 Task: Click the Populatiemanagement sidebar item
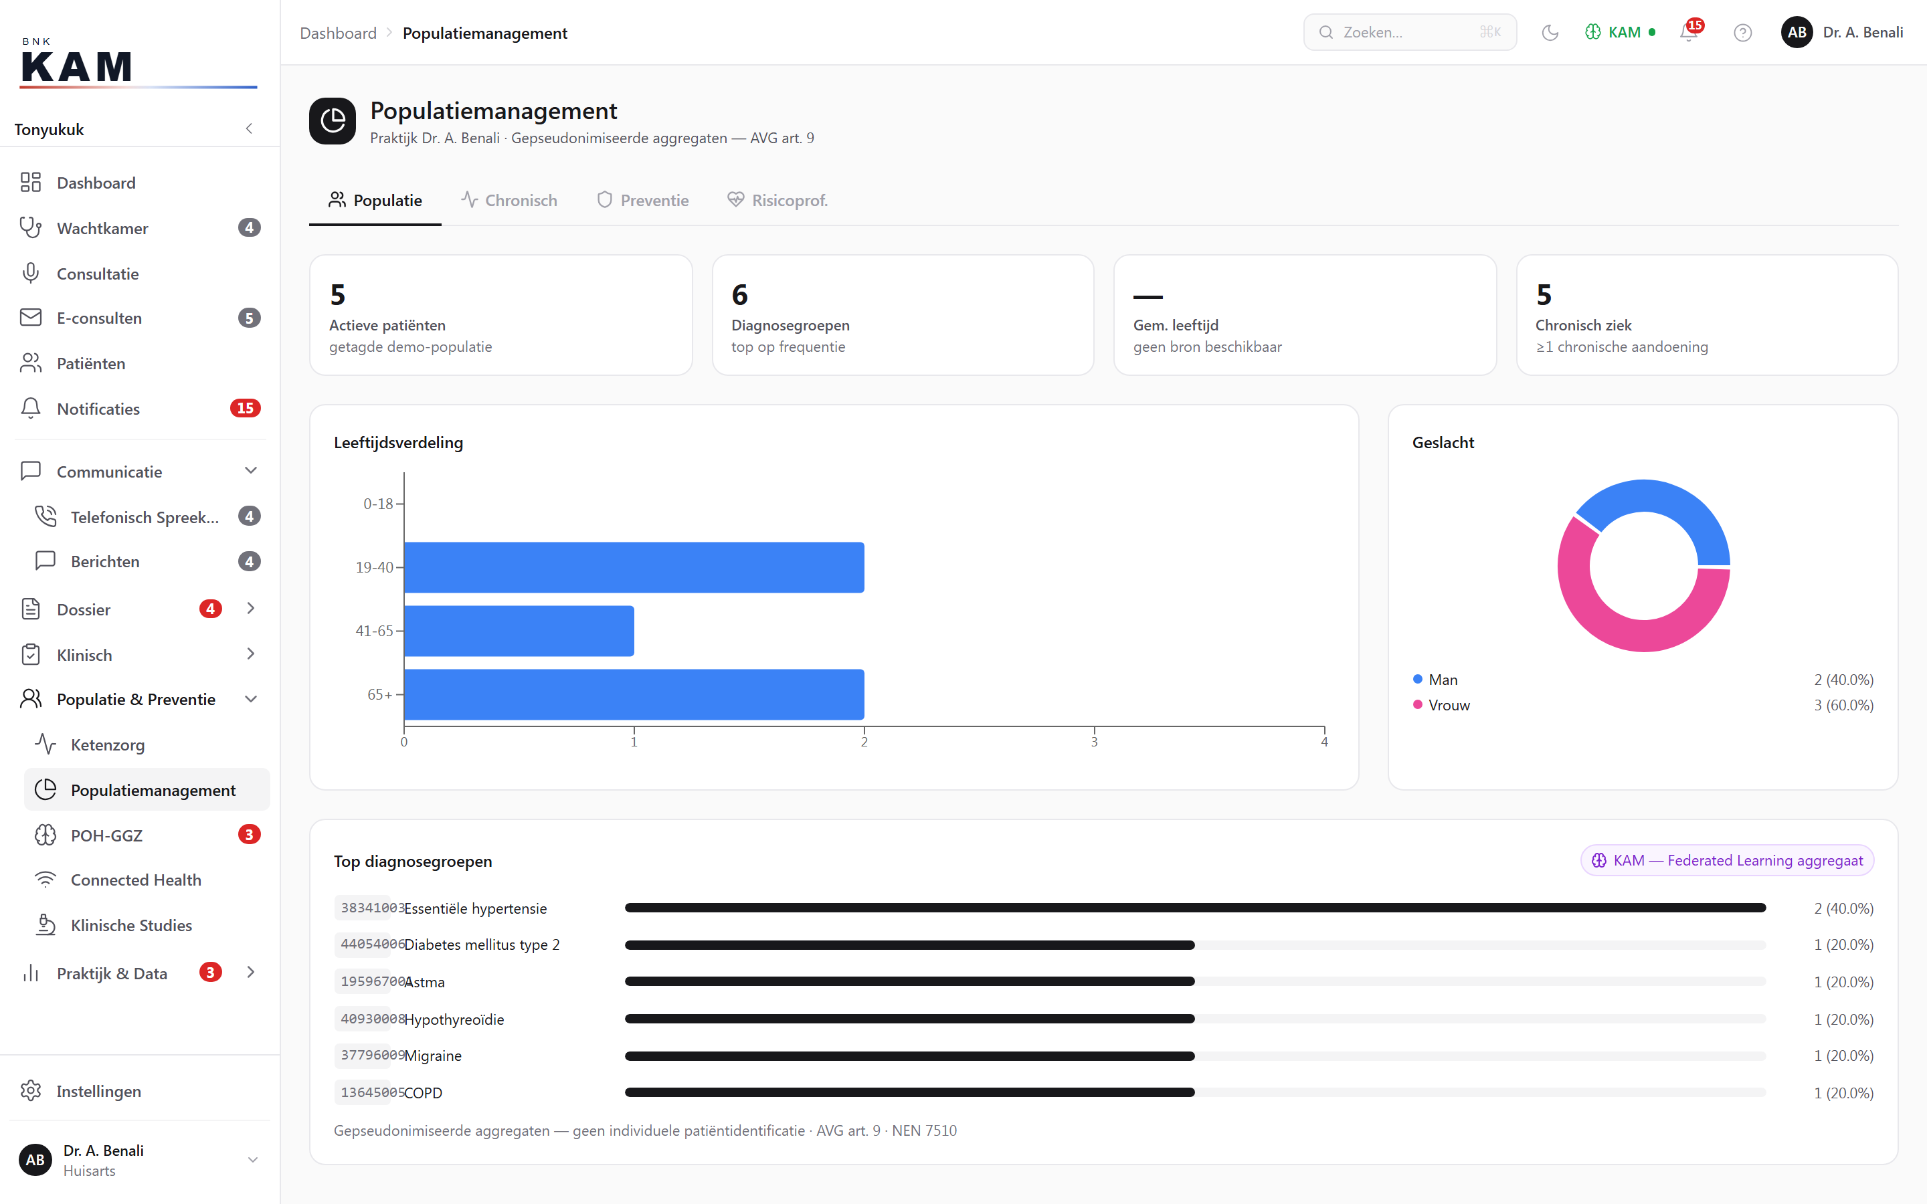(x=147, y=789)
